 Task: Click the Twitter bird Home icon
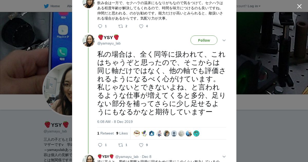(46, 6)
